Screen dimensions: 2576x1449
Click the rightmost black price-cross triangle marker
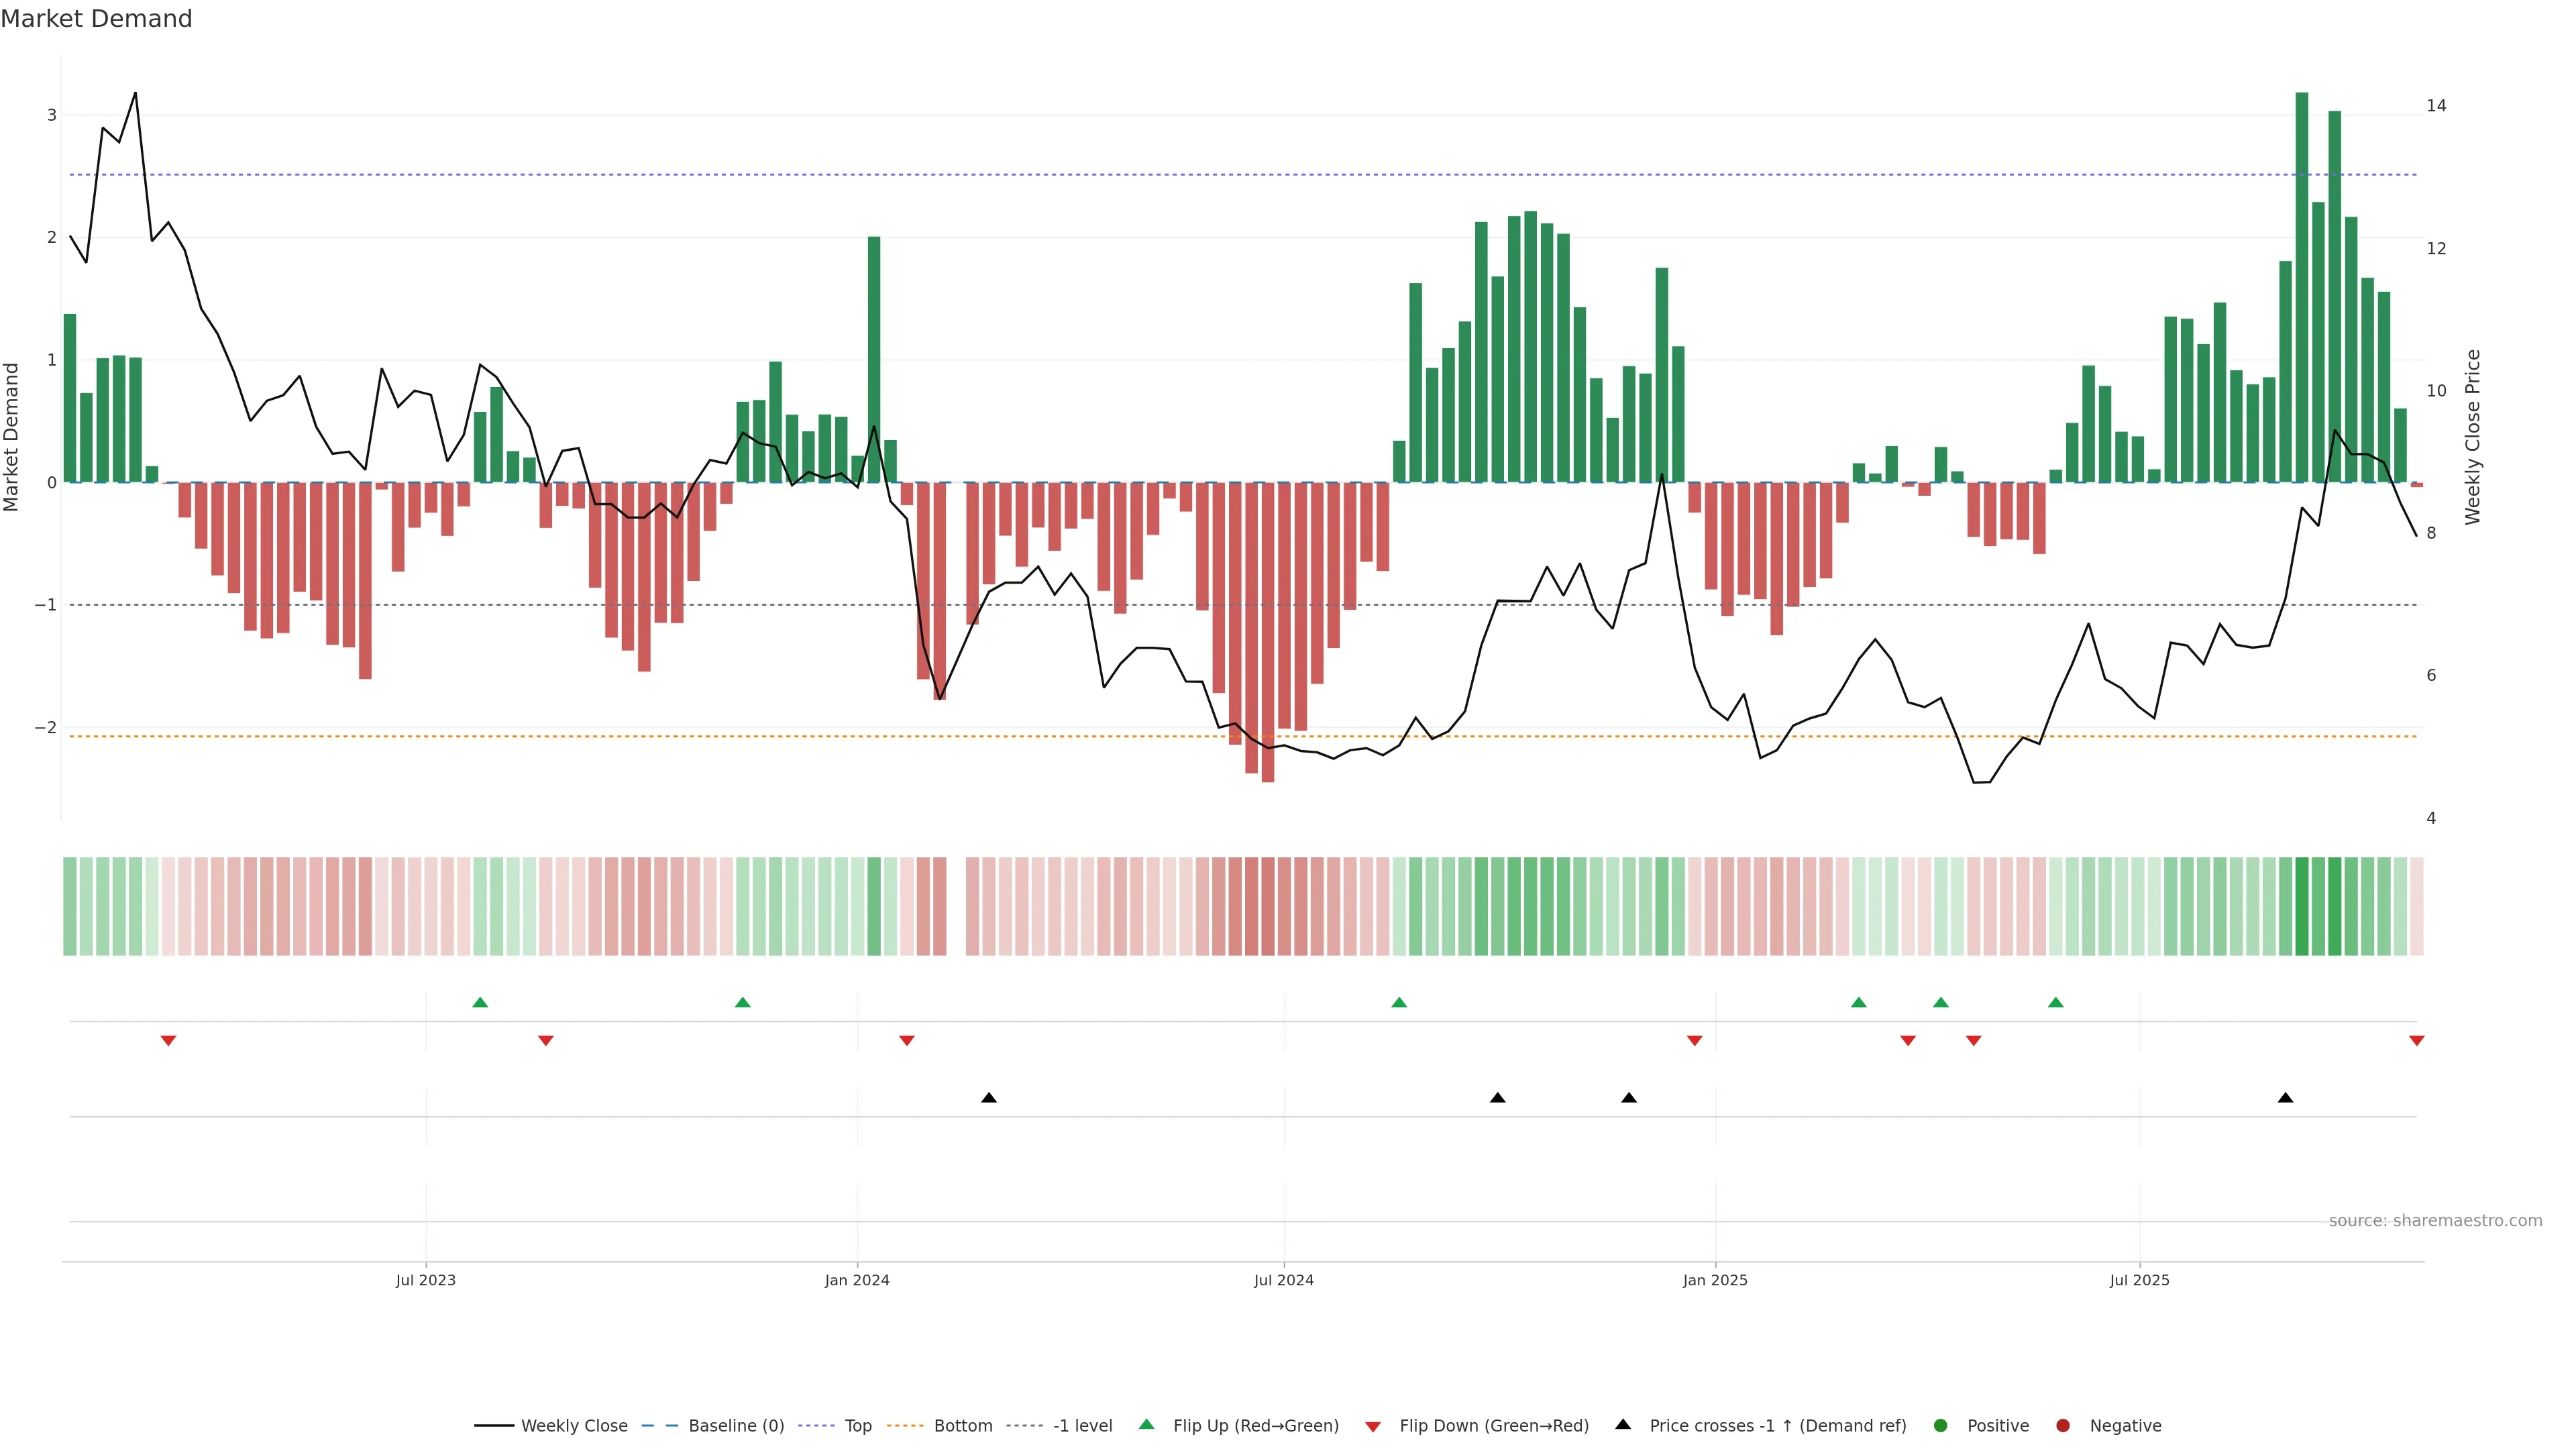coord(2285,1098)
